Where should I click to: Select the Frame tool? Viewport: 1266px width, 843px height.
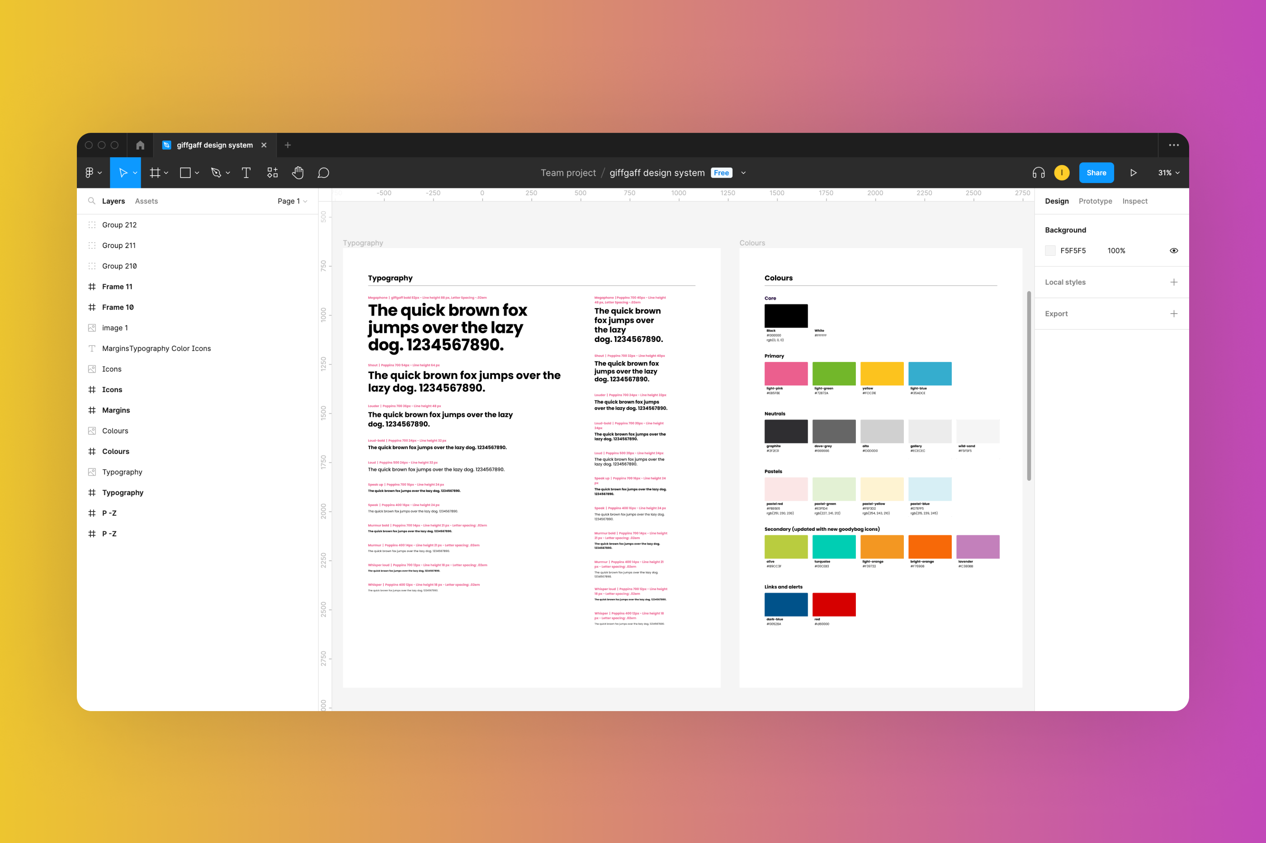[155, 173]
